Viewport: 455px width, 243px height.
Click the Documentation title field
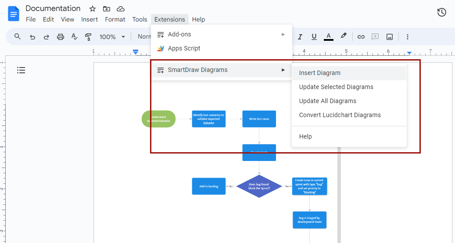(x=53, y=8)
